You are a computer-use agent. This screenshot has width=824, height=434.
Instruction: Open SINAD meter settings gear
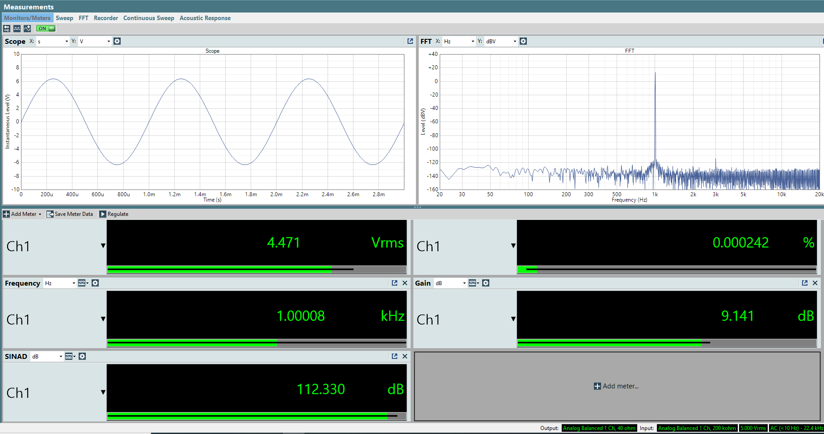pos(82,356)
